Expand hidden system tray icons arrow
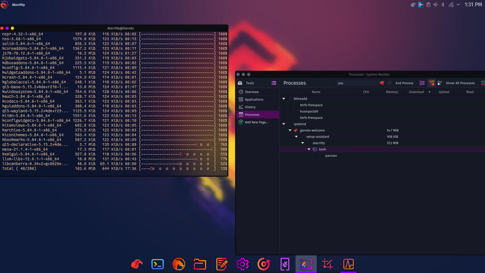The width and height of the screenshot is (485, 273). pyautogui.click(x=458, y=5)
